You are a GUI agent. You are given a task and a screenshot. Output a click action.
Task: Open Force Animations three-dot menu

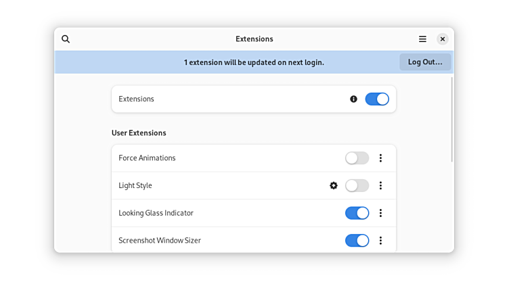pyautogui.click(x=380, y=158)
